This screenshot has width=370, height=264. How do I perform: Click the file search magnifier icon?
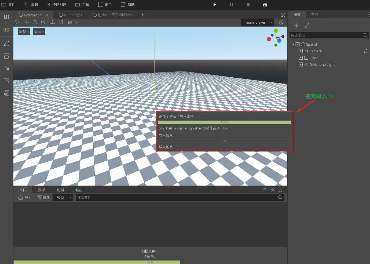click(280, 197)
